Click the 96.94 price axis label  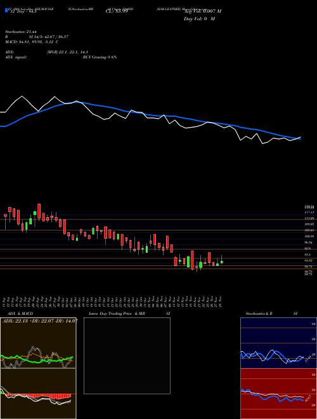(308, 243)
